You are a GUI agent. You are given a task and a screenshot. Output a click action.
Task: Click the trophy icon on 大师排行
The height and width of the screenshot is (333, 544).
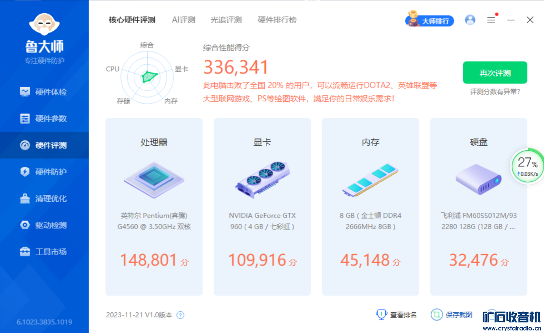coord(413,19)
